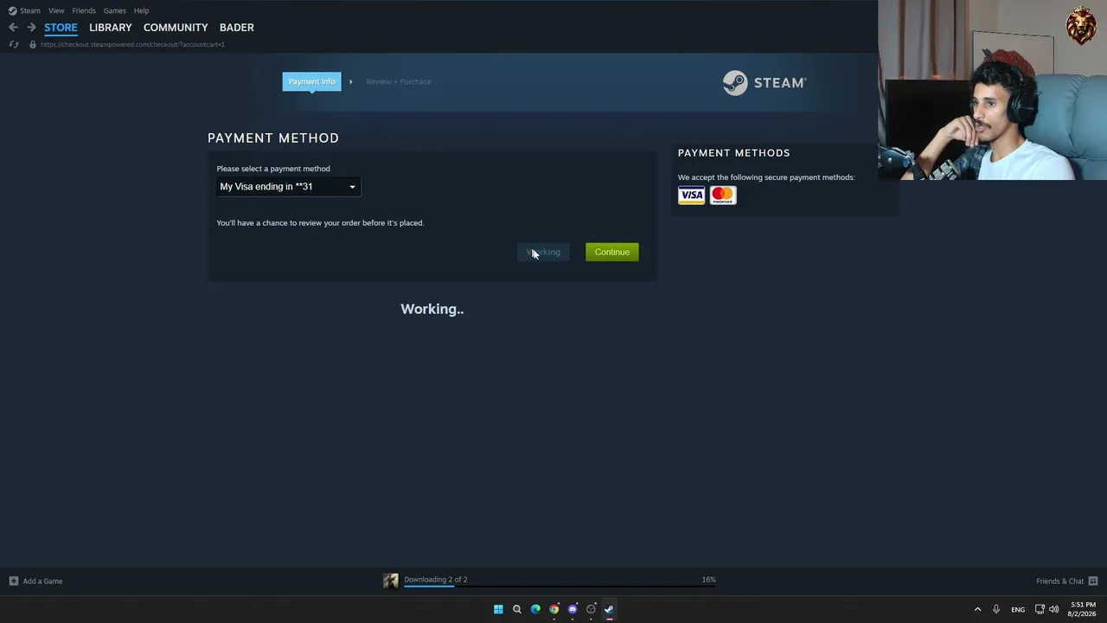Switch to the COMMUNITY tab
Viewport: 1107px width, 623px height.
[x=176, y=28]
